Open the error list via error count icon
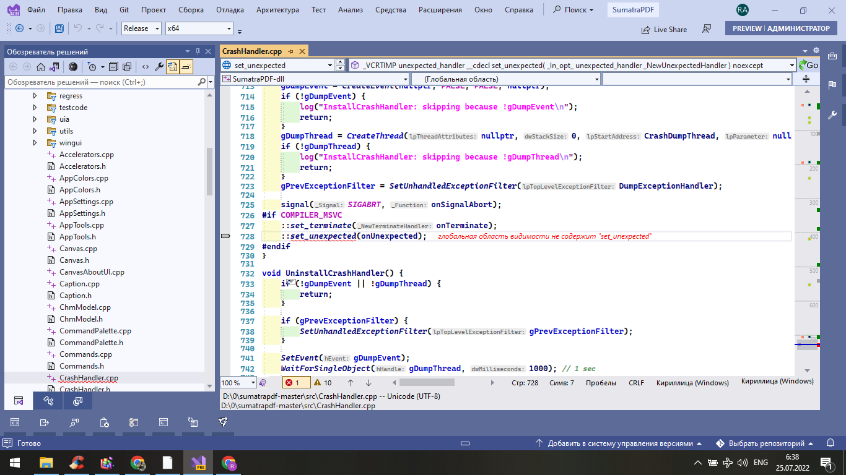Screen dimensions: 846x475 point(297,383)
